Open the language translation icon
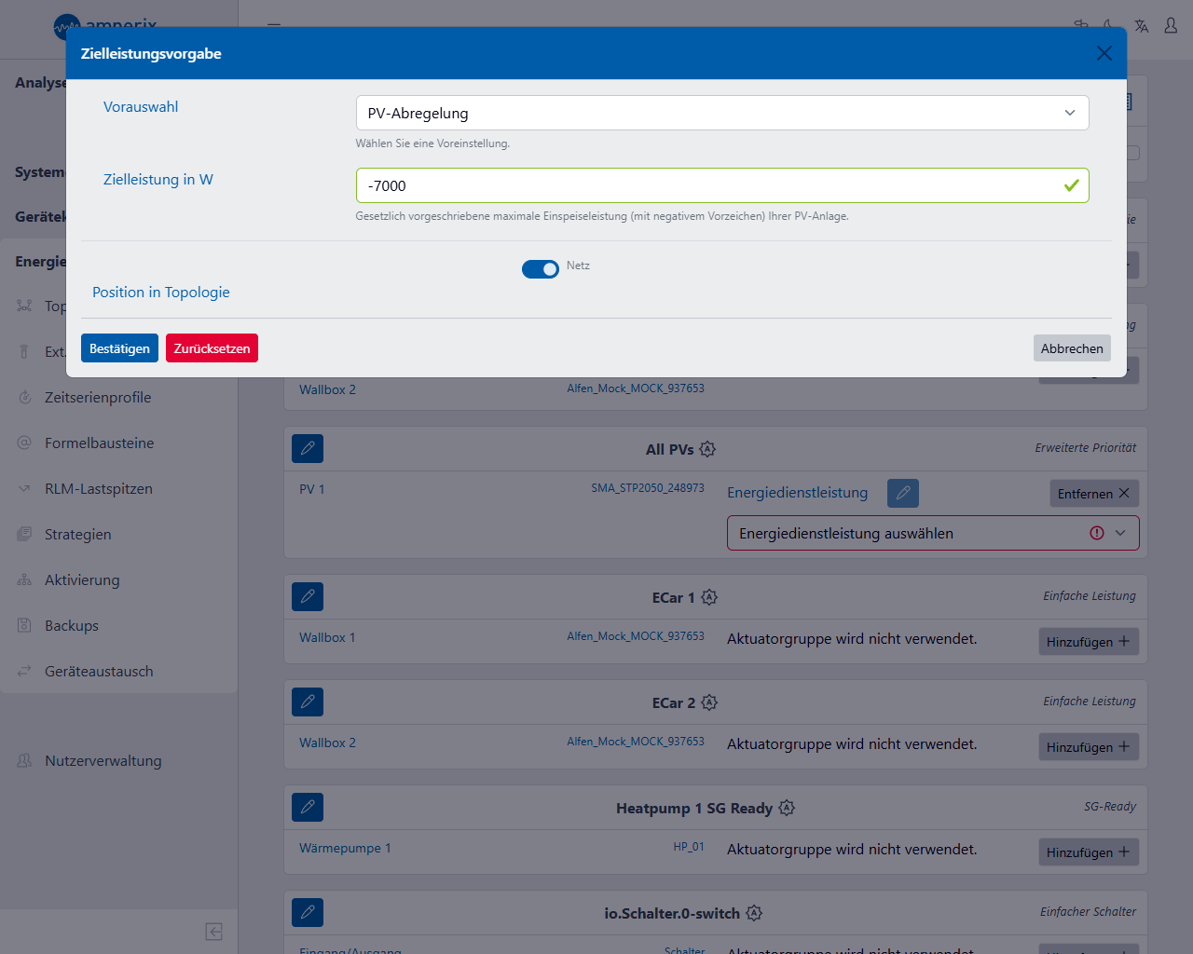Image resolution: width=1193 pixels, height=954 pixels. 1141,26
